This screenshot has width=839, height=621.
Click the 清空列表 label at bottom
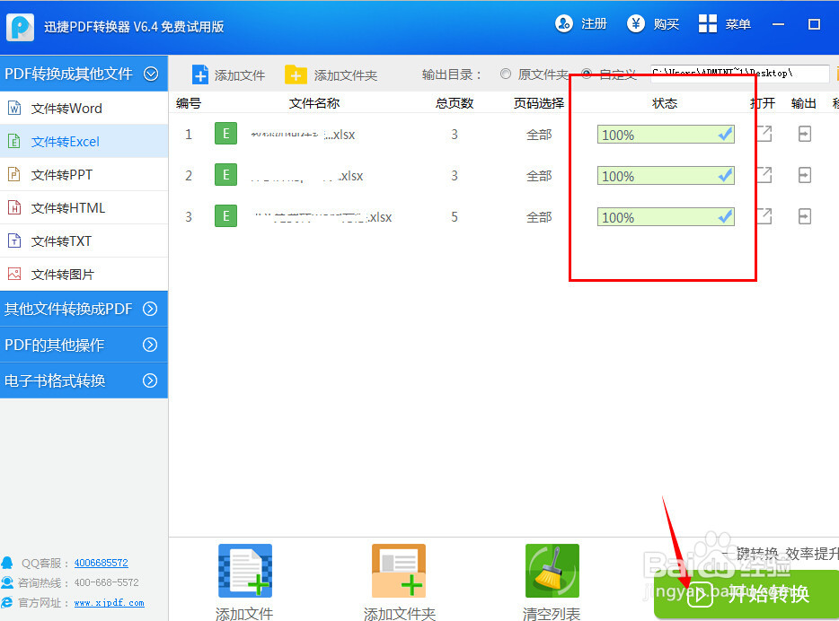552,614
